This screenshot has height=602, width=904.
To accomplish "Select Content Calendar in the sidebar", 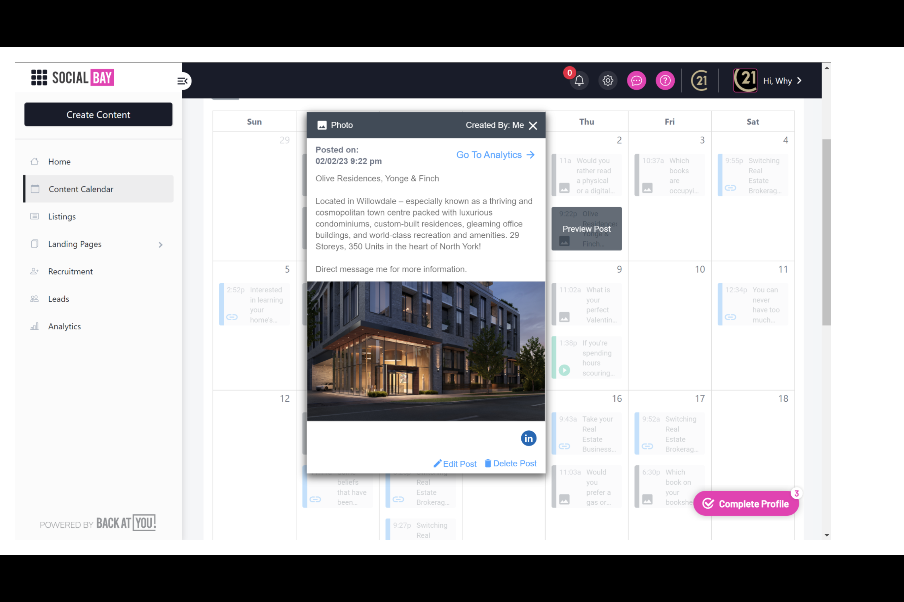I will (x=98, y=189).
